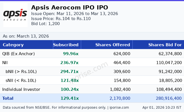This screenshot has height=112, width=184.
Task: Select the NII category row label
Action: coord(6,63)
